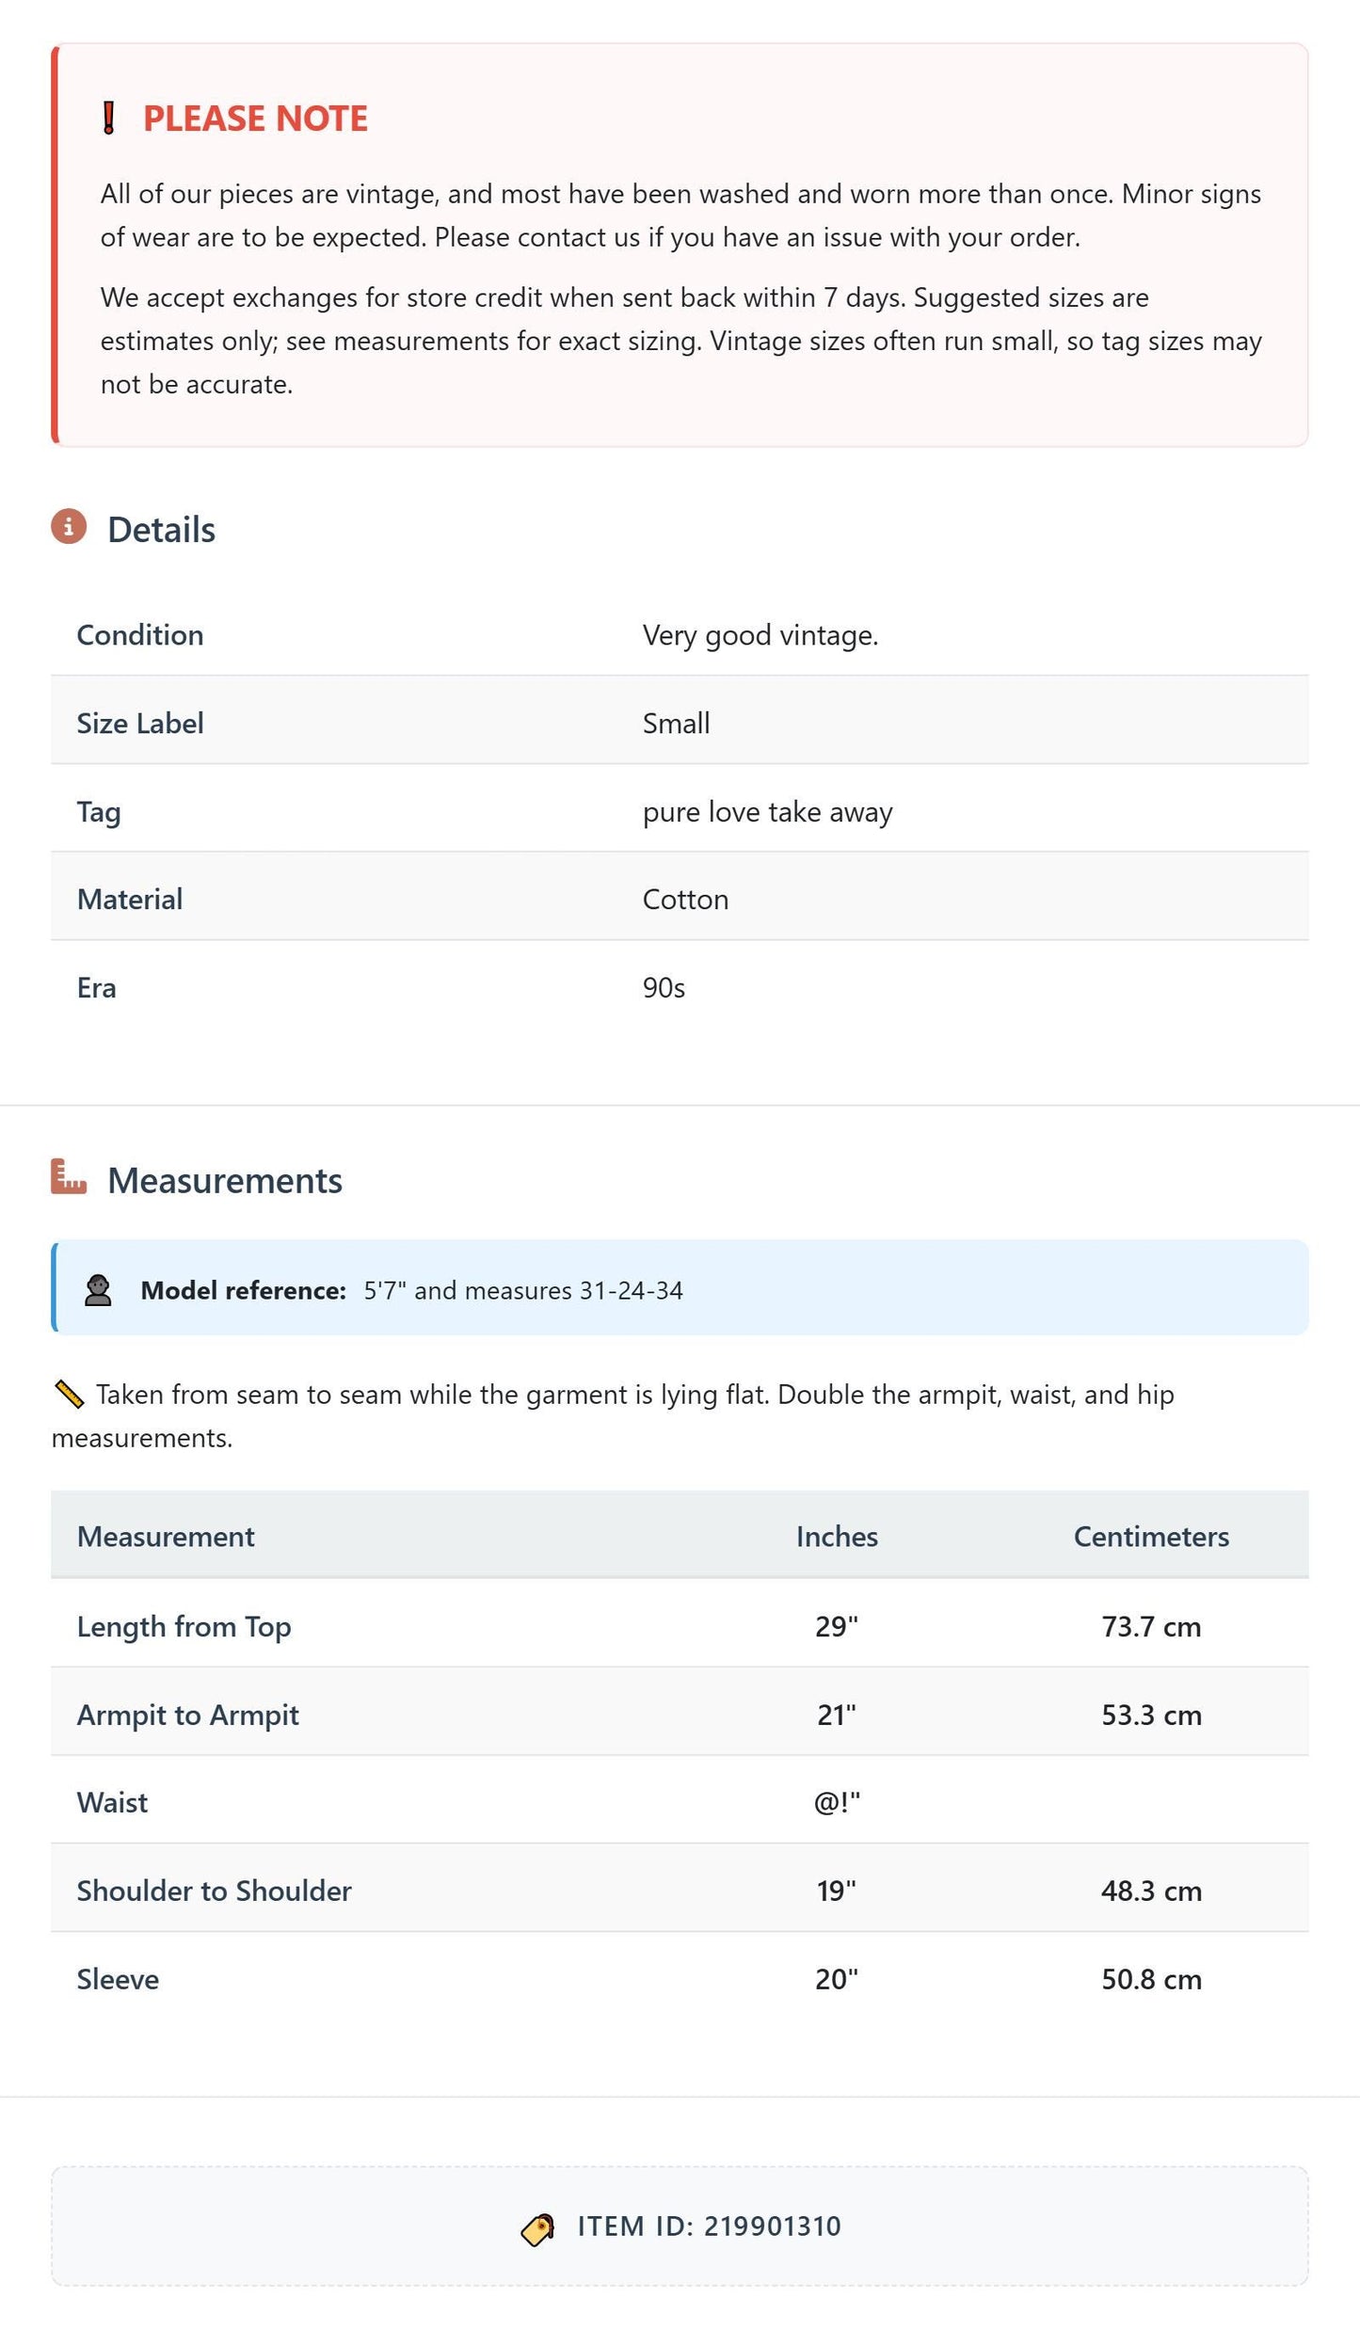Click the Size Label row value Small
This screenshot has width=1360, height=2330.
pos(676,723)
